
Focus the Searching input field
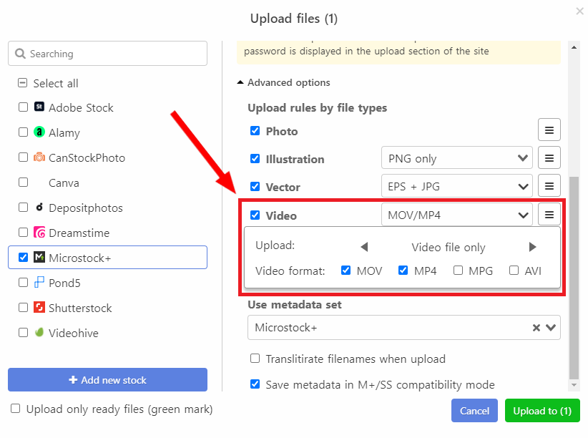pyautogui.click(x=107, y=53)
